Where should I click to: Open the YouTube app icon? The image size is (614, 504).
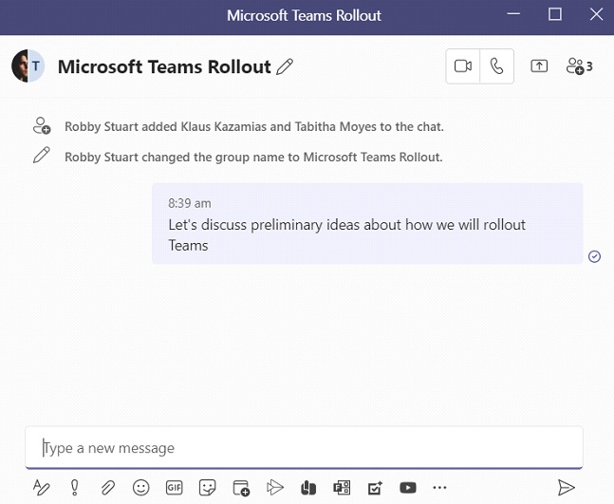point(408,488)
